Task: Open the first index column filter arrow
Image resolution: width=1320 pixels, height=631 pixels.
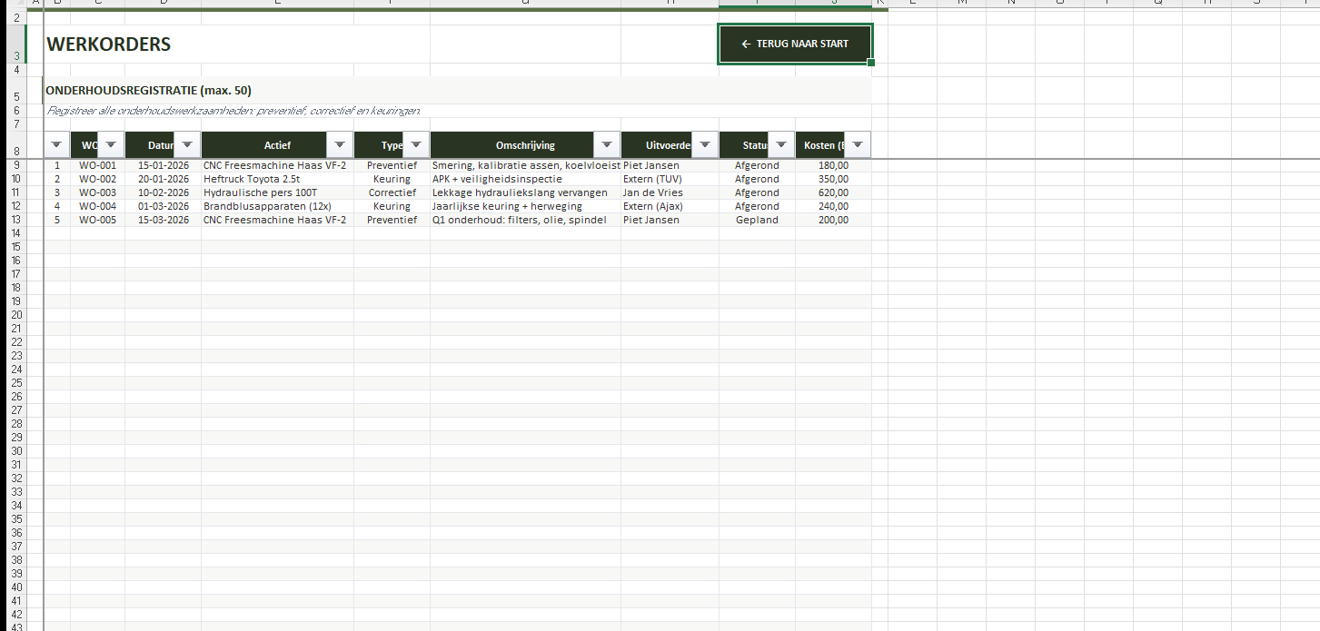Action: click(x=57, y=145)
